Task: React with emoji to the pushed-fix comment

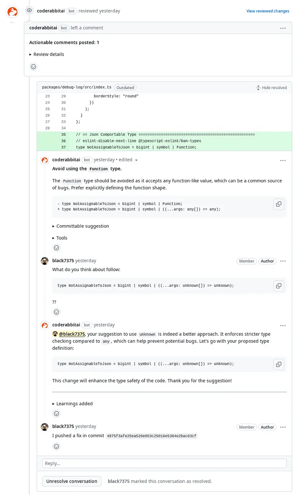Action: pos(57,446)
